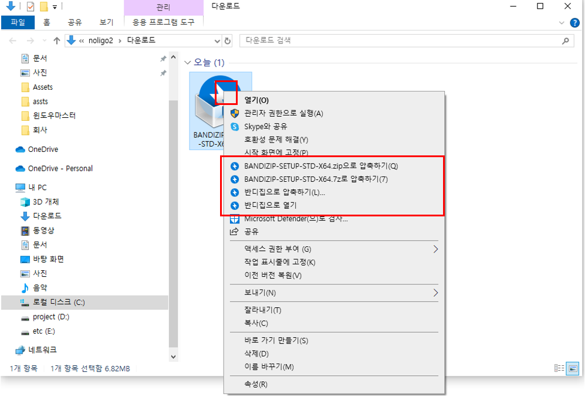
Task: Select 사진 pinned in quick access
Action: tap(40, 72)
